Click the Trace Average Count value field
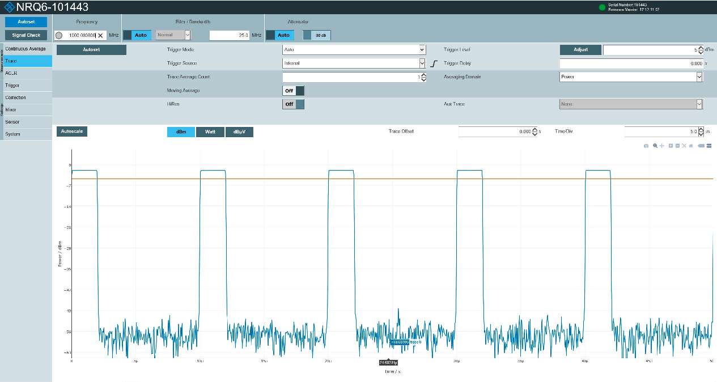The image size is (717, 382). click(351, 77)
